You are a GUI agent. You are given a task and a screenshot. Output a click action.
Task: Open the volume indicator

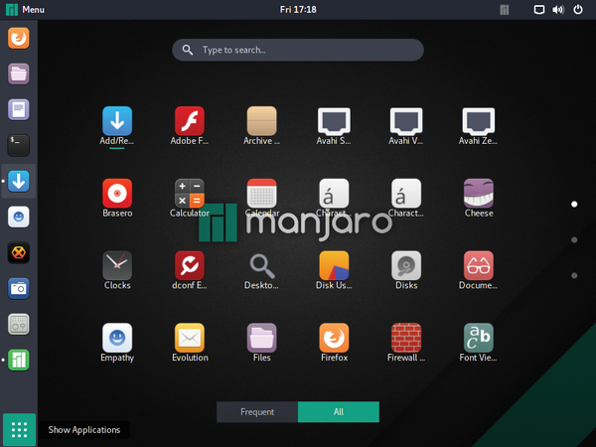point(558,10)
